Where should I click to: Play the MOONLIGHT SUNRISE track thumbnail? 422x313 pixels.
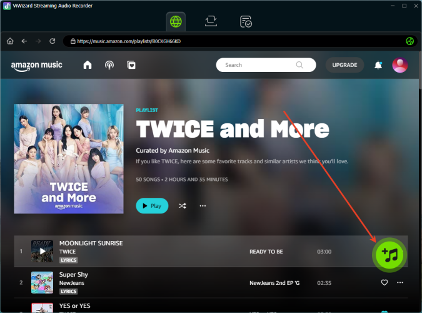[43, 251]
